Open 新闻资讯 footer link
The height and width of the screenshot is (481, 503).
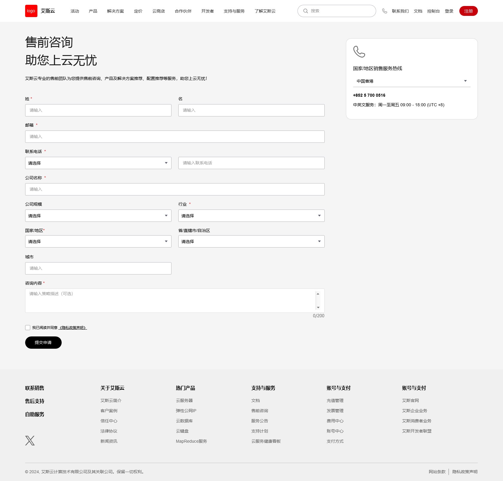pos(109,441)
